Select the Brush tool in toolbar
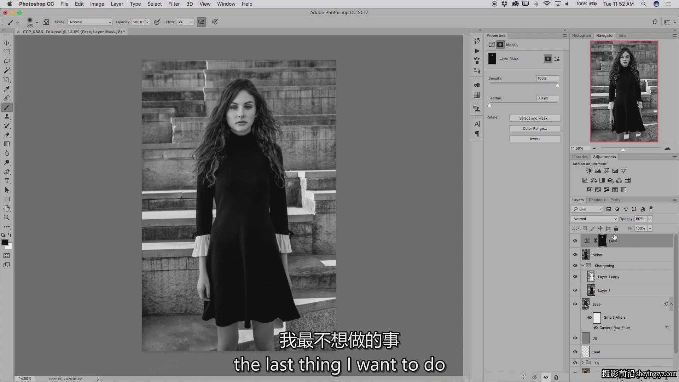The height and width of the screenshot is (382, 679). coord(7,107)
